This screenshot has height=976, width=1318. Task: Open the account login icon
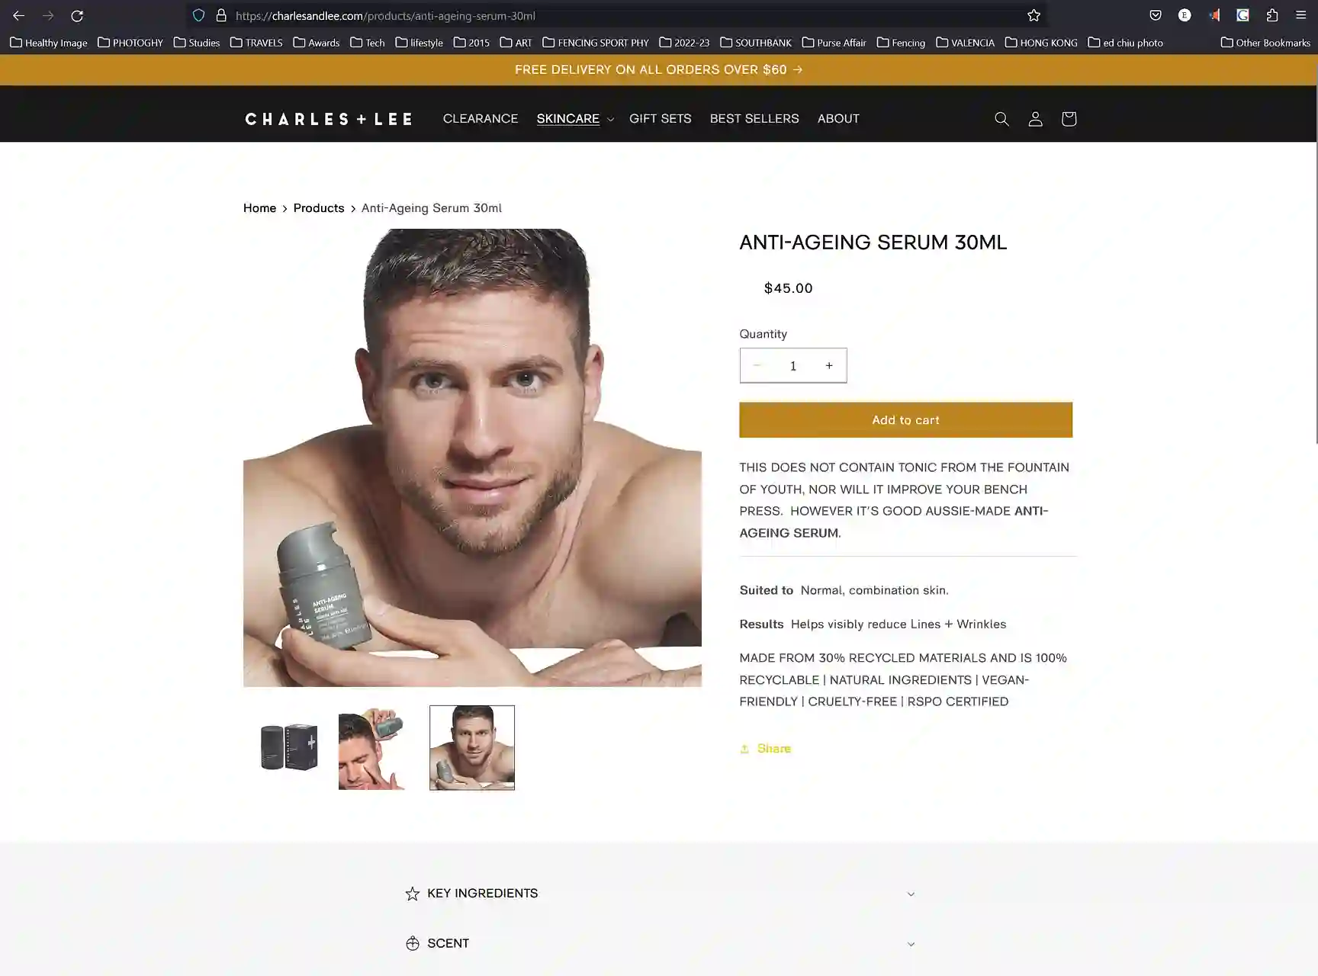pos(1035,119)
